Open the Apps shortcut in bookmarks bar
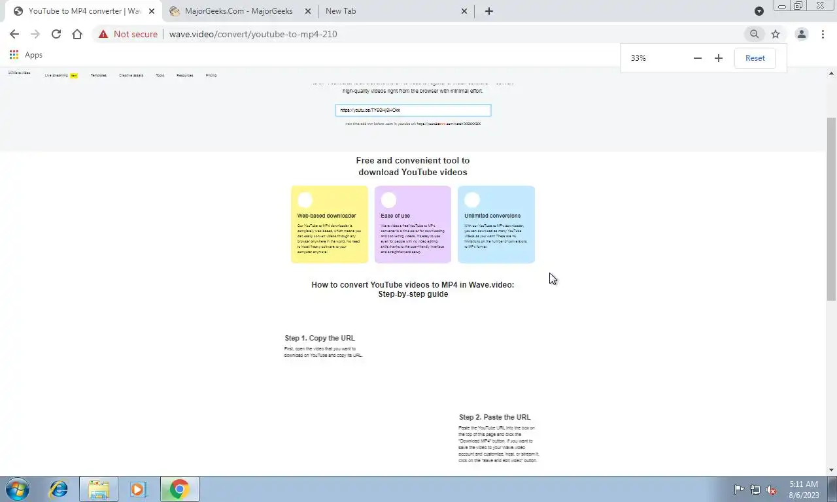 26,55
